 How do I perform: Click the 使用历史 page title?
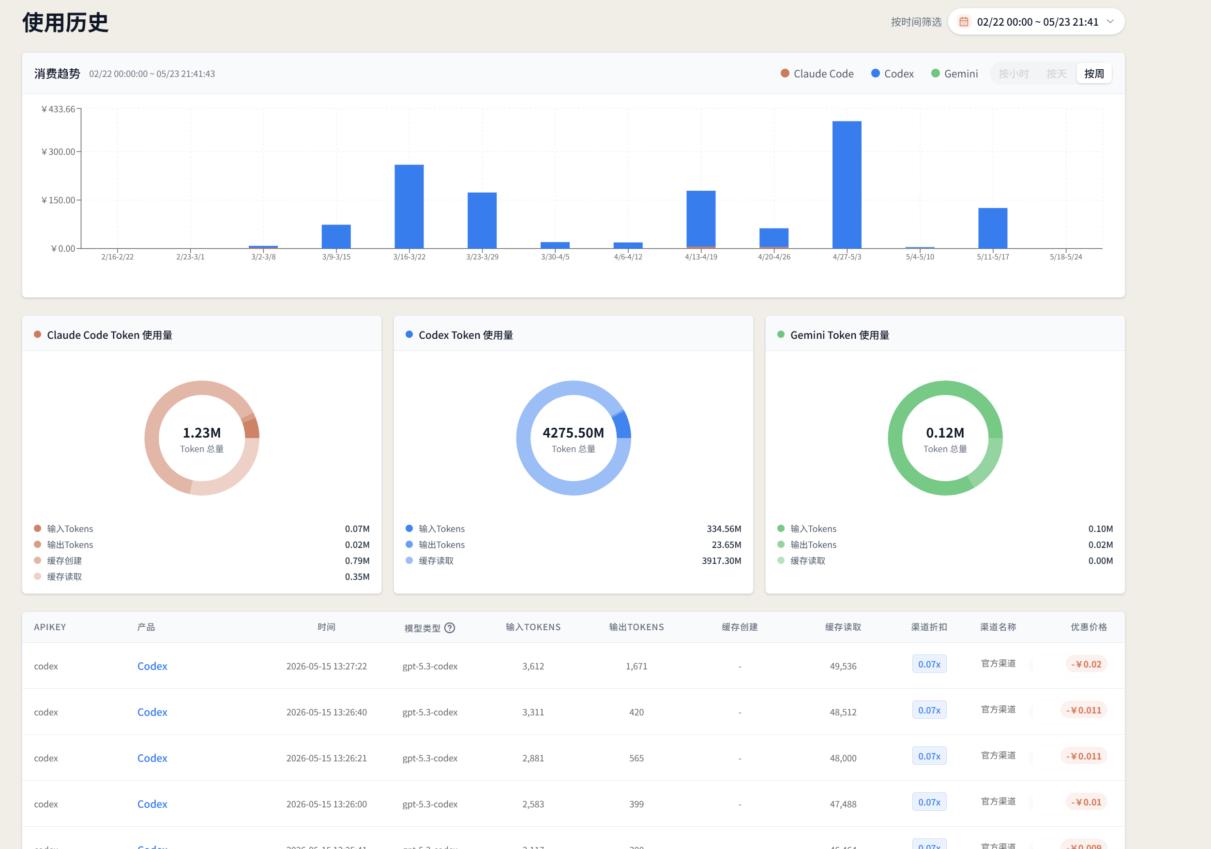[65, 23]
